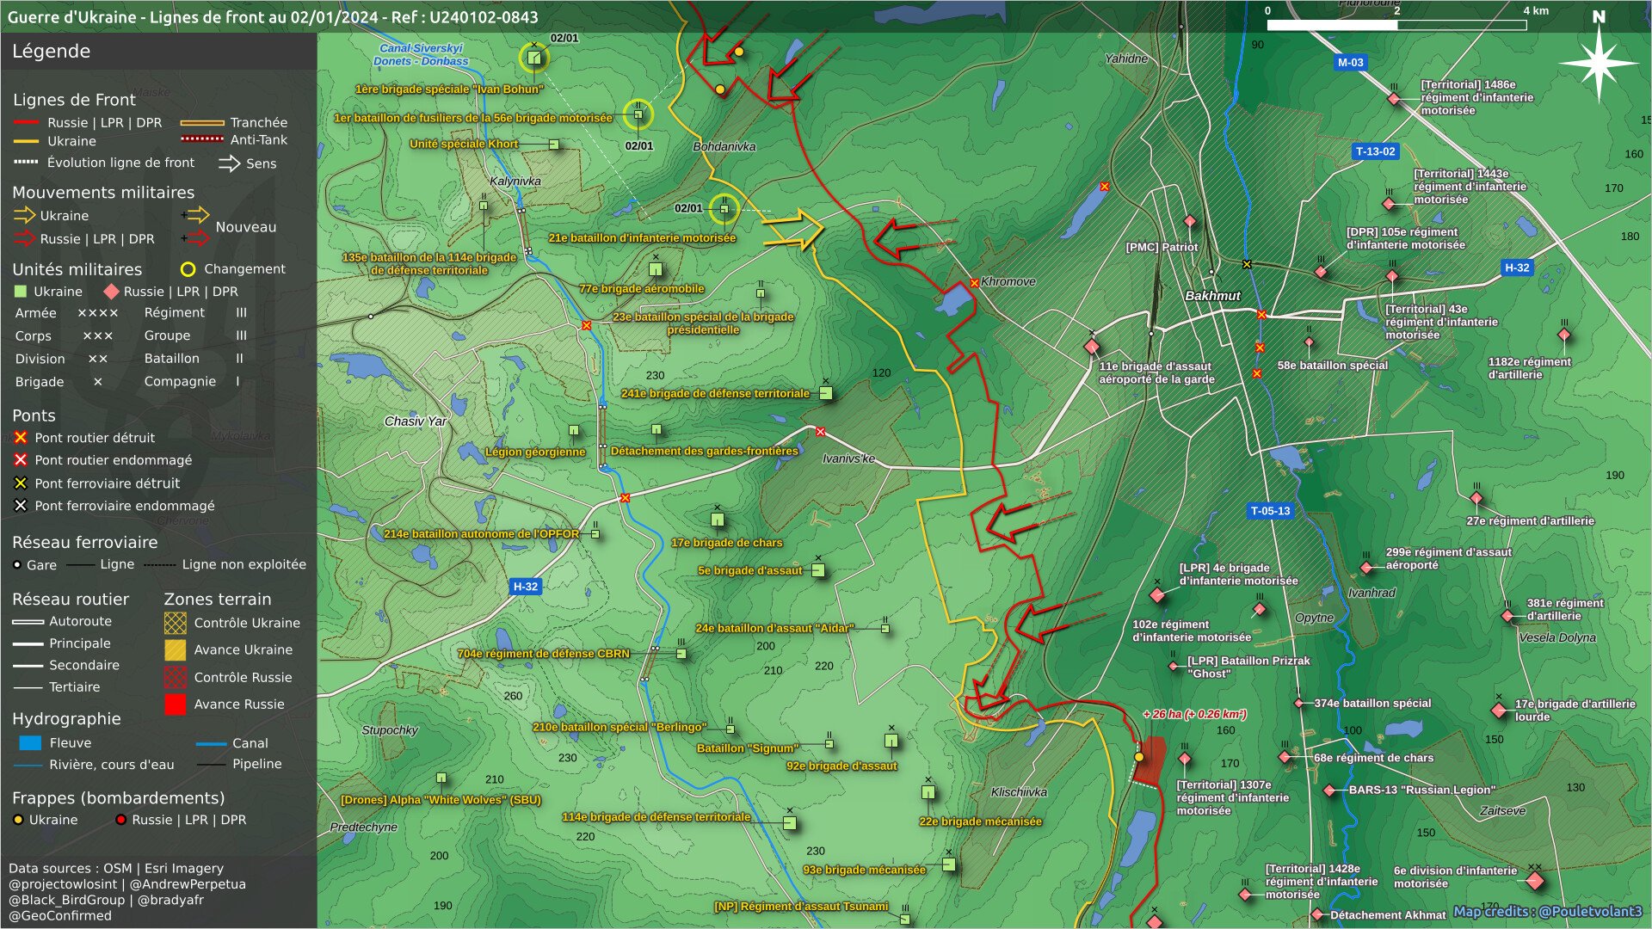Image resolution: width=1652 pixels, height=929 pixels.
Task: Click the Contrôle Ukraine swatch
Action: pyautogui.click(x=175, y=623)
